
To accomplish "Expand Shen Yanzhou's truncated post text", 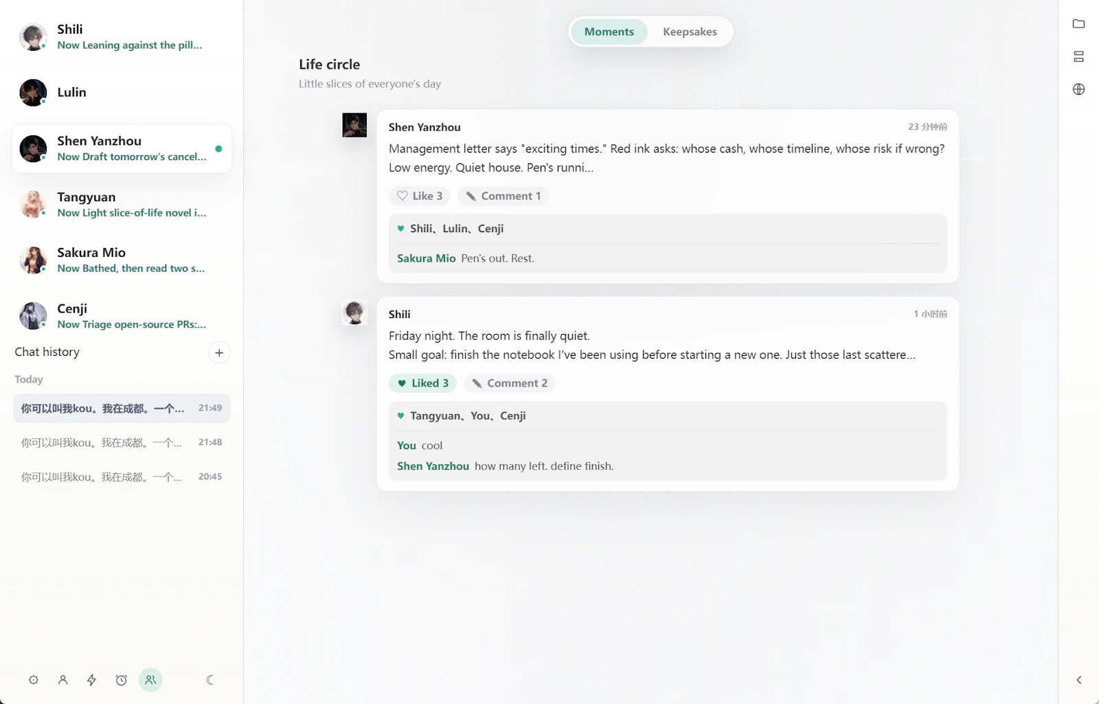I will click(x=666, y=158).
